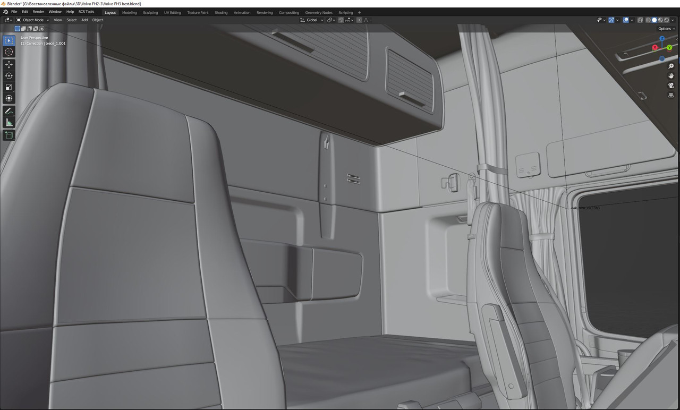Select the Scale tool
The height and width of the screenshot is (410, 680).
pos(9,87)
